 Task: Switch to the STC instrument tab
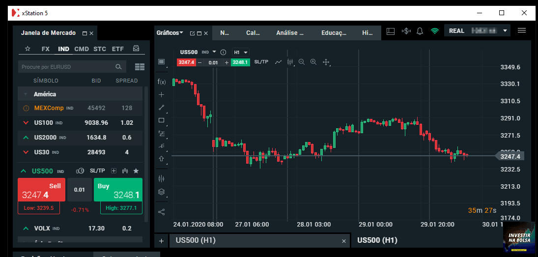pyautogui.click(x=100, y=49)
